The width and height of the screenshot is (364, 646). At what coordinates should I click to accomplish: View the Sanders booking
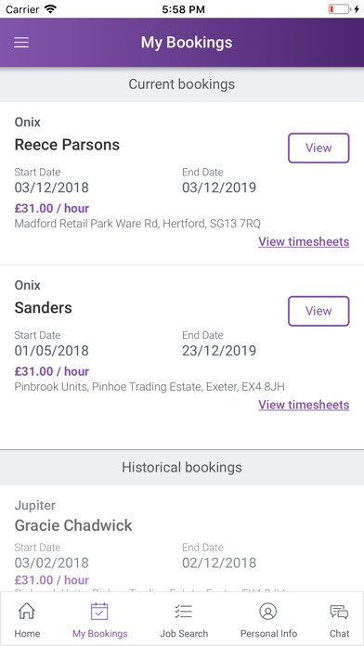(x=318, y=311)
